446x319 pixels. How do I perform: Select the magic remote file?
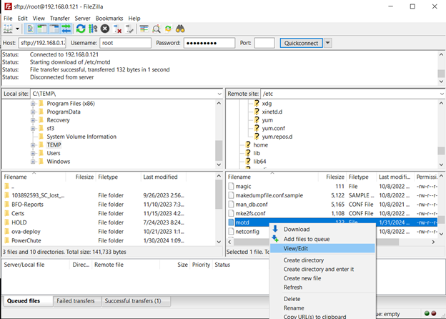coord(244,187)
